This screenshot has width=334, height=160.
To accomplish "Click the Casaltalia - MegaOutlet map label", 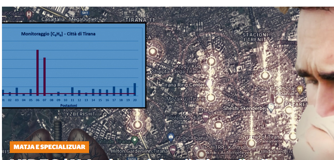I will pyautogui.click(x=65, y=19).
